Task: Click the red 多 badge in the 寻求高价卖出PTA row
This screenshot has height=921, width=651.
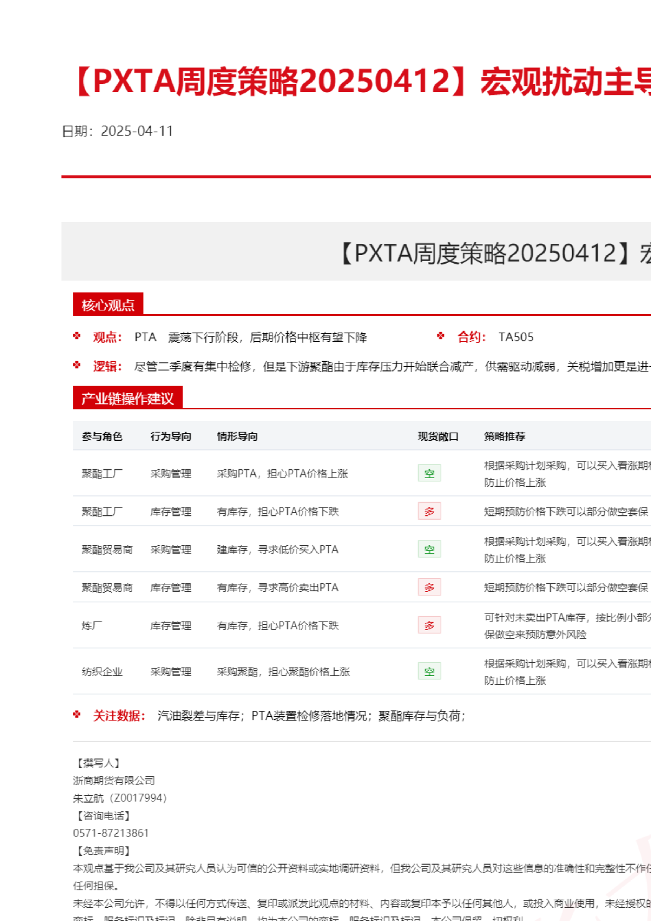Action: pos(429,587)
